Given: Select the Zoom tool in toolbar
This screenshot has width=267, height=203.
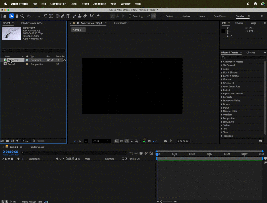Looking at the screenshot, I should [x=22, y=16].
